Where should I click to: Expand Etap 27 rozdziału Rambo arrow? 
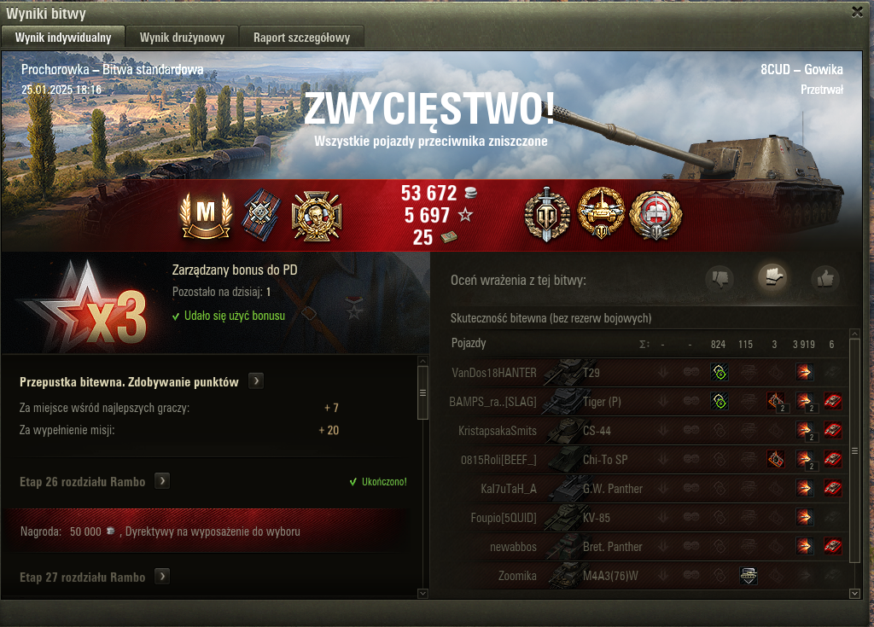162,577
